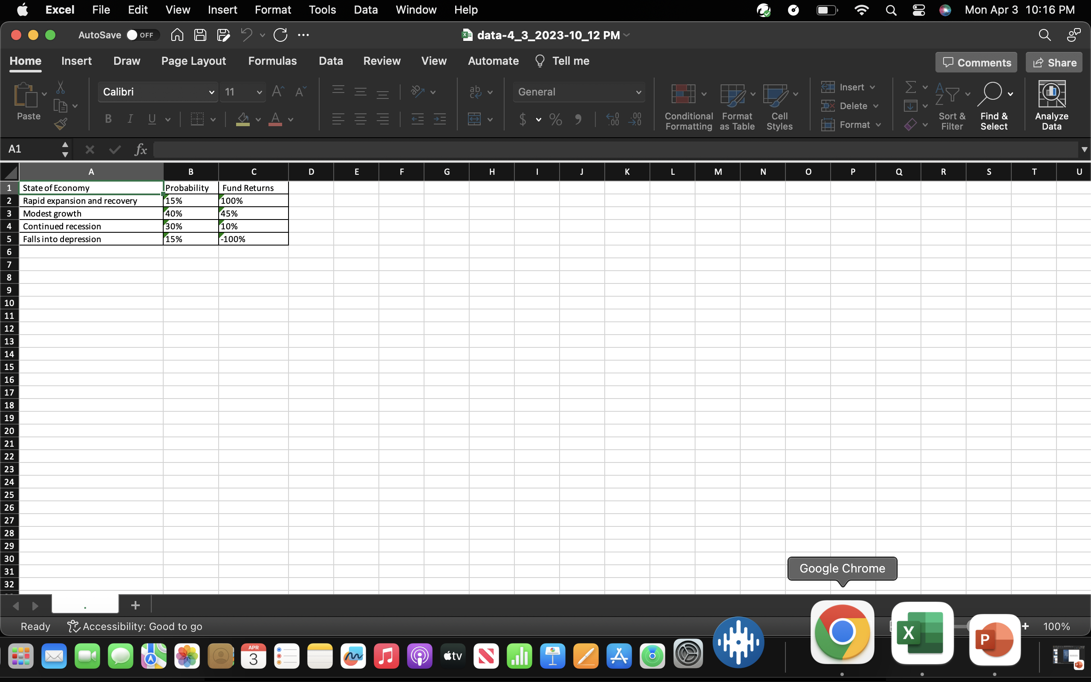Open the Calibri font dropdown
The height and width of the screenshot is (682, 1091).
coord(211,92)
